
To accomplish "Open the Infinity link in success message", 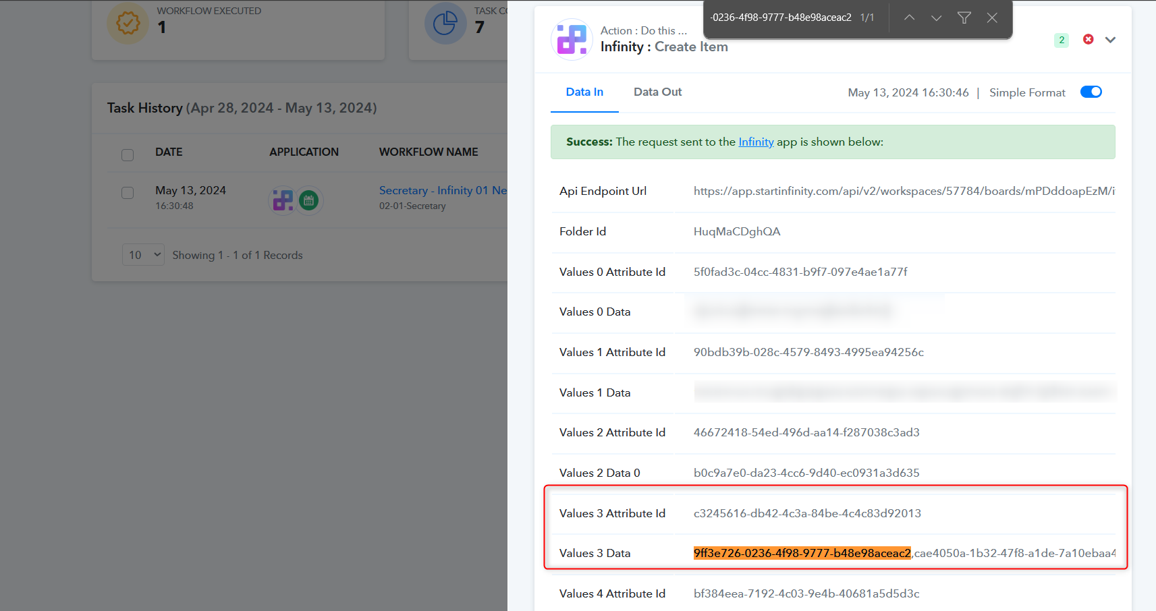I will pos(756,142).
